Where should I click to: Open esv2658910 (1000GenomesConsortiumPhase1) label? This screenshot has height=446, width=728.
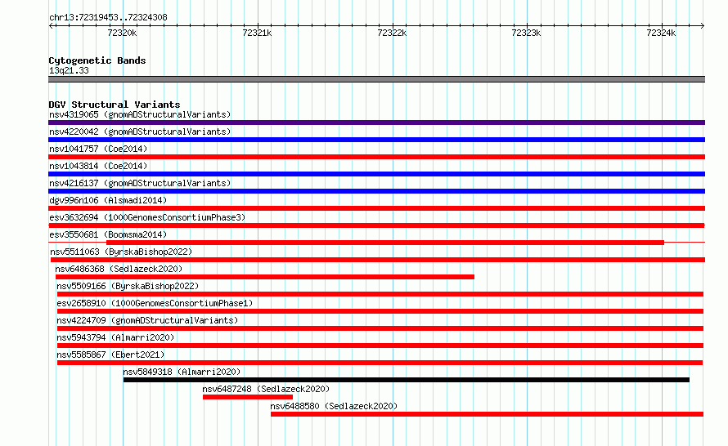155,303
